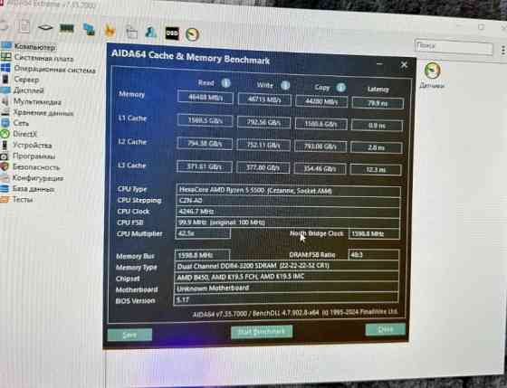Select Устройства in sidebar tree

click(x=33, y=146)
